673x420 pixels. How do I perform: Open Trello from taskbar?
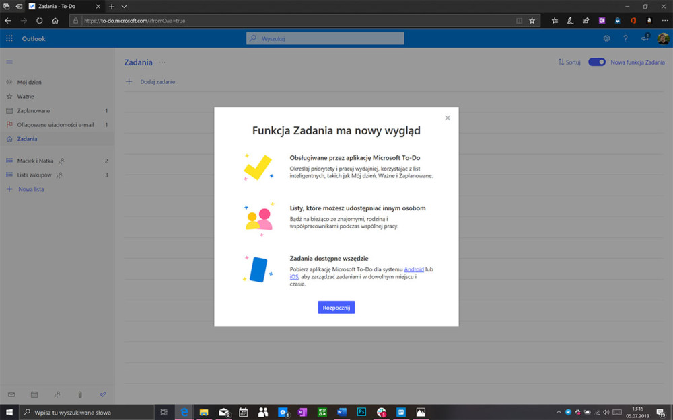401,413
